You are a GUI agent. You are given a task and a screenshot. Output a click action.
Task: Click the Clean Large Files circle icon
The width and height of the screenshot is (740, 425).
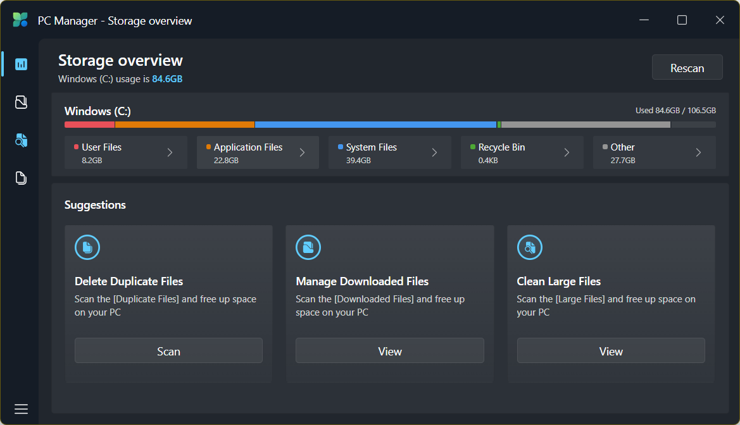click(x=529, y=247)
